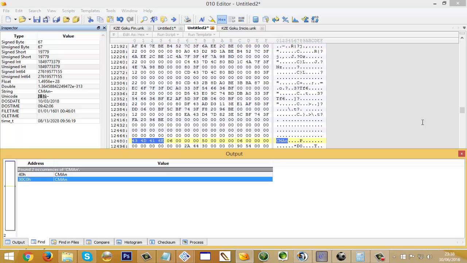This screenshot has height=263, width=467.
Task: Open the Process output tab
Action: click(x=193, y=242)
